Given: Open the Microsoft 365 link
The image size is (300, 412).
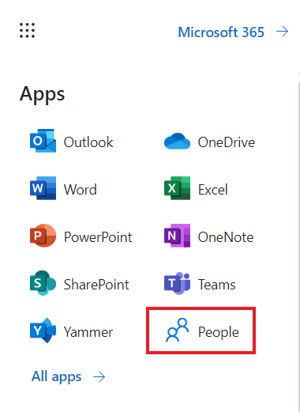Looking at the screenshot, I should 221,32.
